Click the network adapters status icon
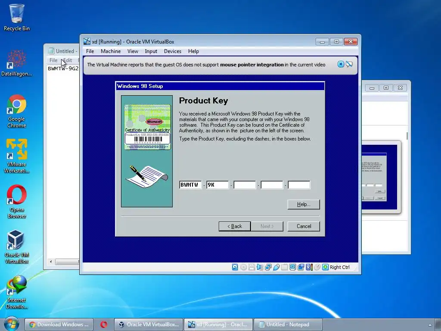Image resolution: width=441 pixels, height=331 pixels. (268, 267)
